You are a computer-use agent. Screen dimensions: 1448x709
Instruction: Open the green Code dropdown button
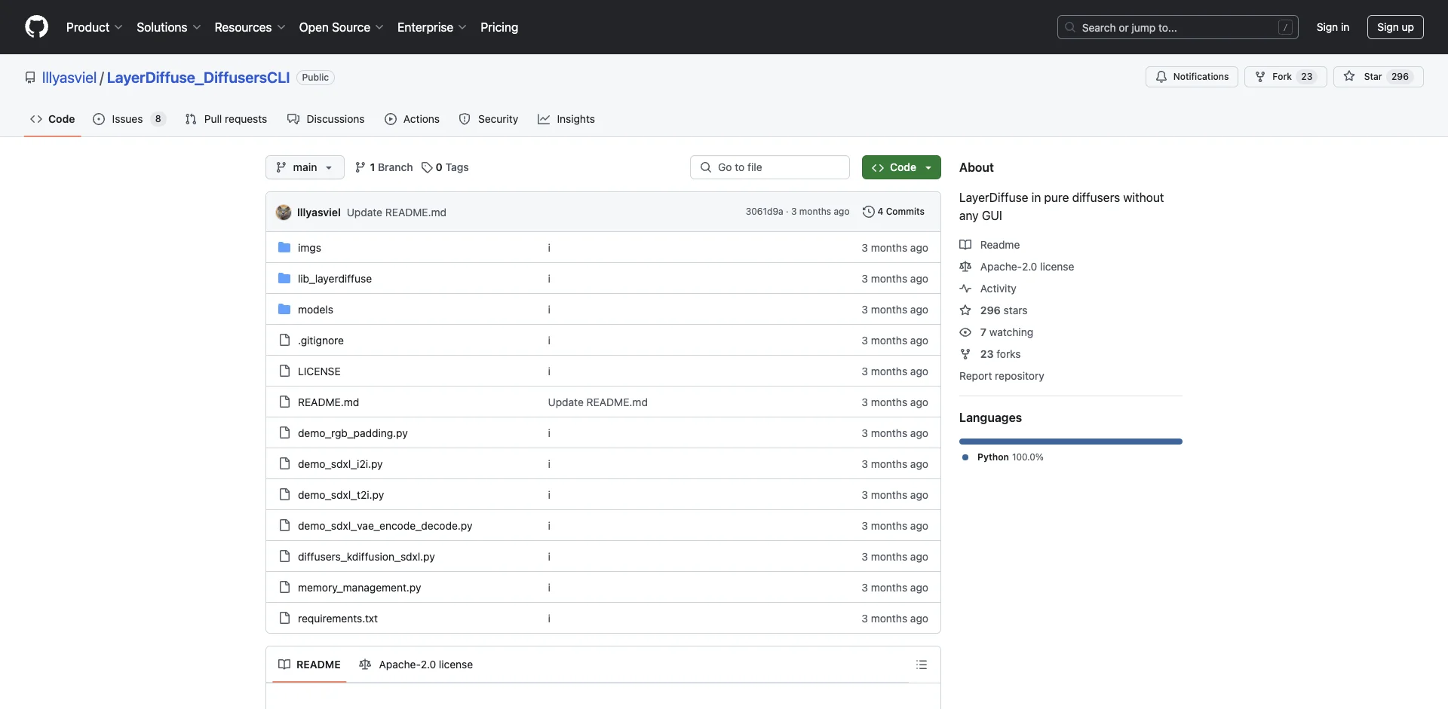coord(901,167)
